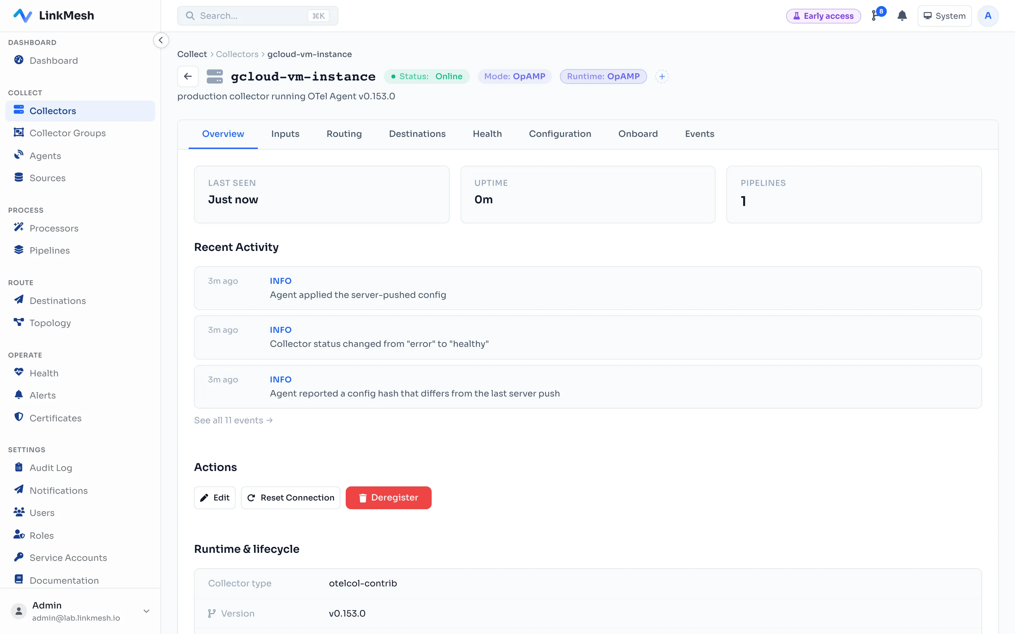1015x634 pixels.
Task: Switch to the Configuration tab
Action: click(560, 134)
